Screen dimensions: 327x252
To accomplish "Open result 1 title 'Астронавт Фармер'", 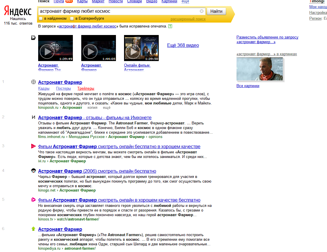I will pos(60,82).
